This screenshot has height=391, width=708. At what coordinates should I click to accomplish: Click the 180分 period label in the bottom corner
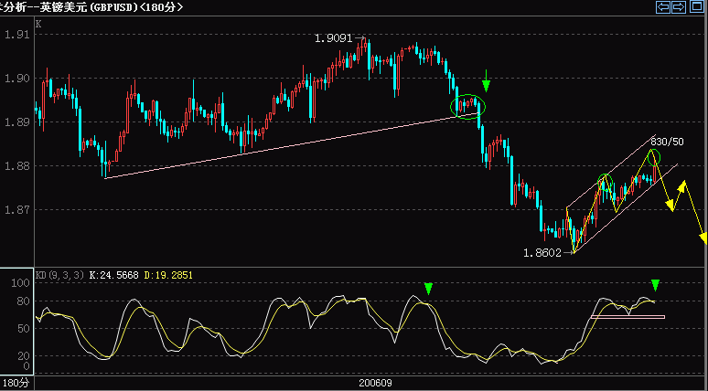[x=16, y=384]
